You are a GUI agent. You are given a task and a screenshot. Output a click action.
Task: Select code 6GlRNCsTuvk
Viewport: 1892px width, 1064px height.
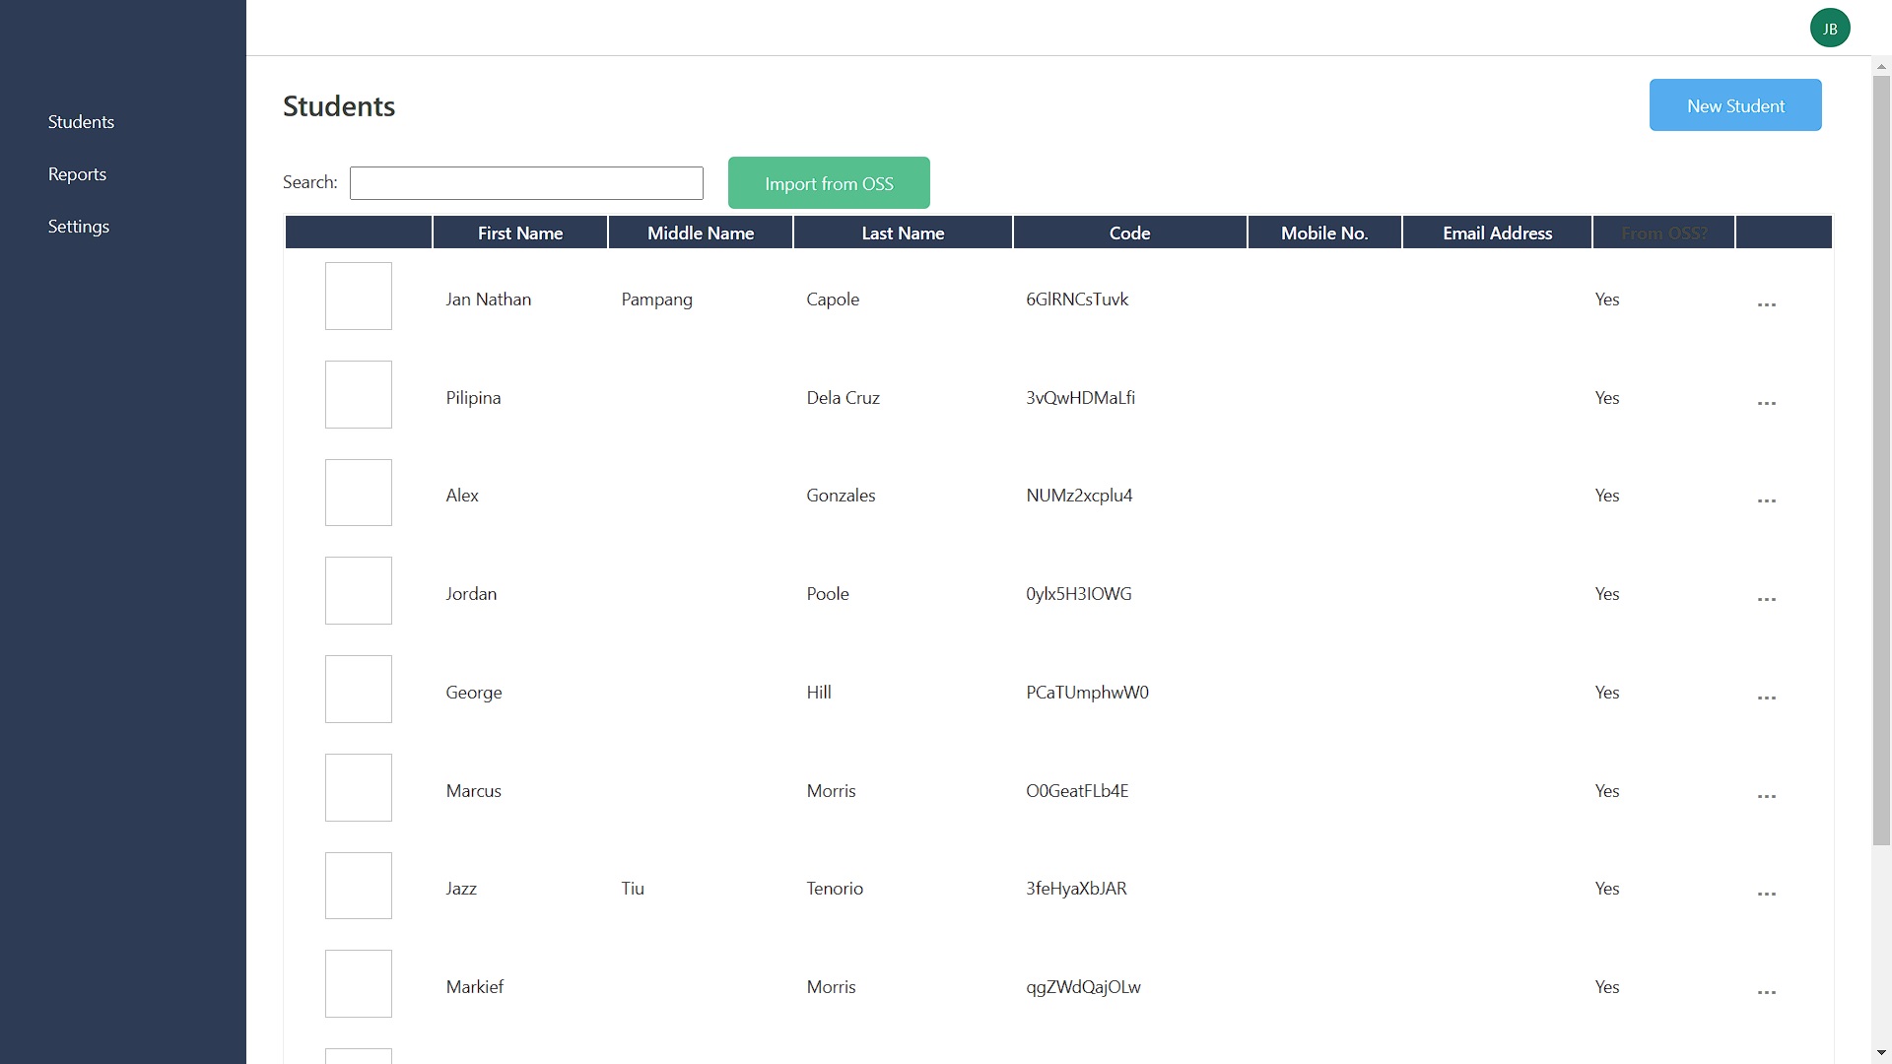pyautogui.click(x=1077, y=299)
